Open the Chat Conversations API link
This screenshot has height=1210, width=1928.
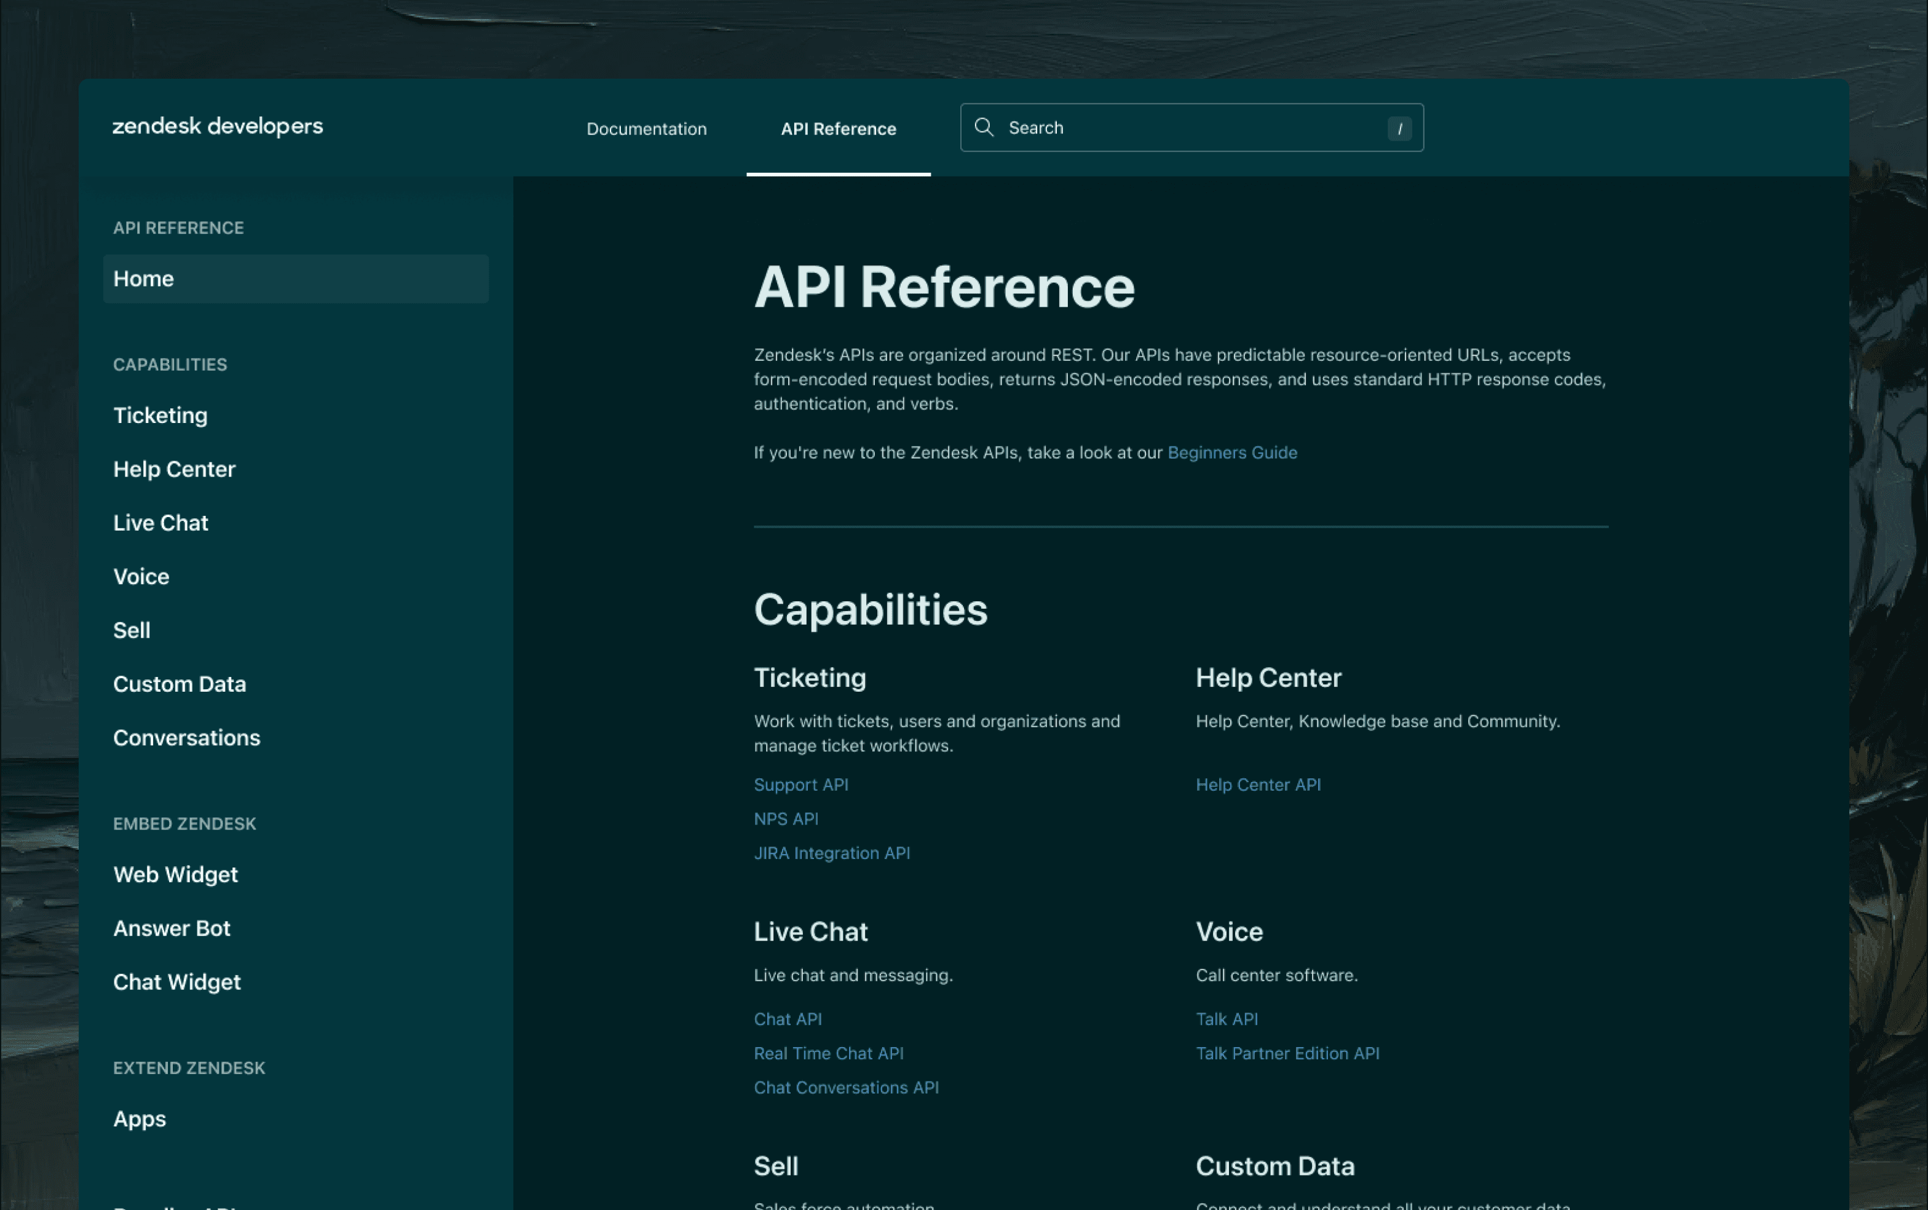point(847,1088)
